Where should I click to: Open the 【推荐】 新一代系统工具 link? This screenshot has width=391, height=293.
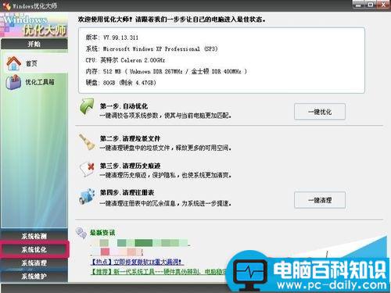pos(158,272)
